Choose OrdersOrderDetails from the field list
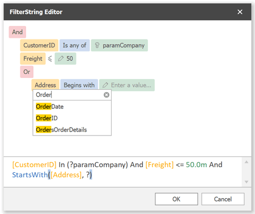The image size is (255, 214). (x=72, y=130)
